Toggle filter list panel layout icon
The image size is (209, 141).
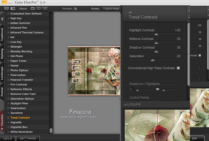coord(13,9)
